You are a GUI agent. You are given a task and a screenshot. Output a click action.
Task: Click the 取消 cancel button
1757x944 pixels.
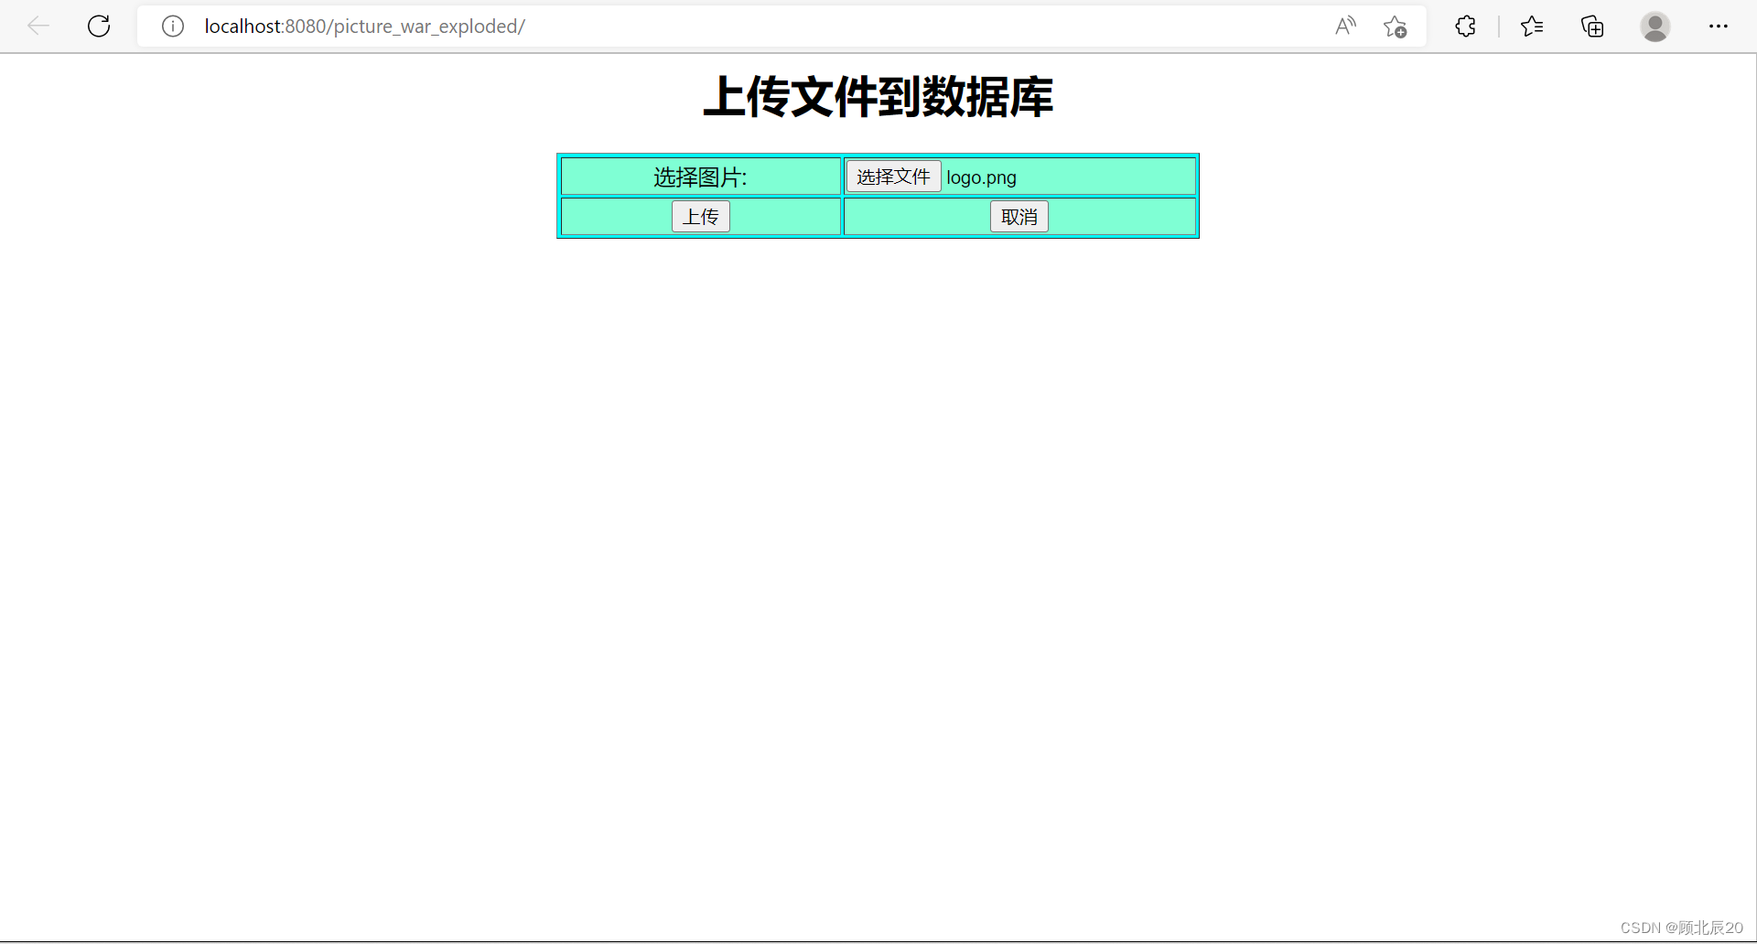coord(1019,217)
